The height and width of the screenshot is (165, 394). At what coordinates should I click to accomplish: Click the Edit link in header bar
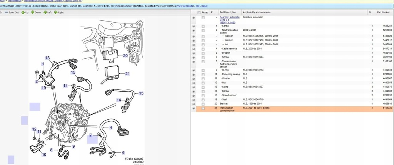tap(197, 6)
